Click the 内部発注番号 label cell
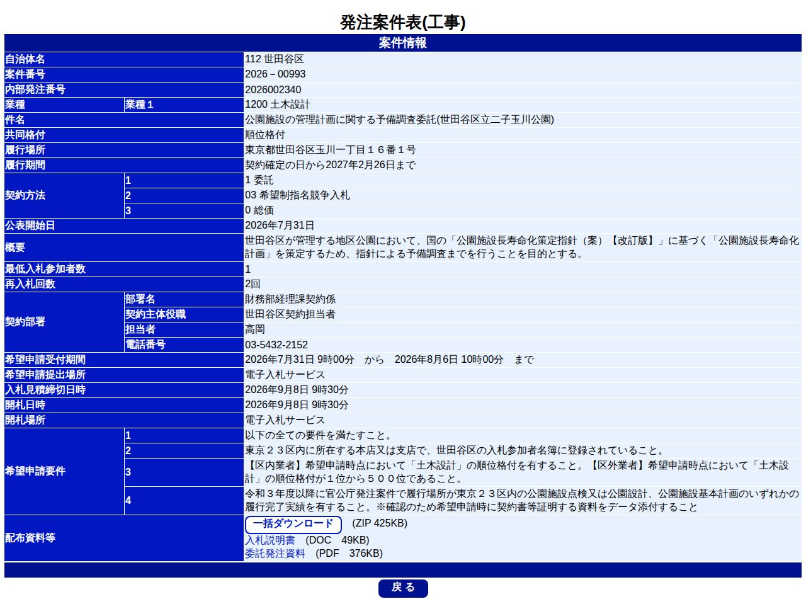806x599 pixels. point(124,89)
